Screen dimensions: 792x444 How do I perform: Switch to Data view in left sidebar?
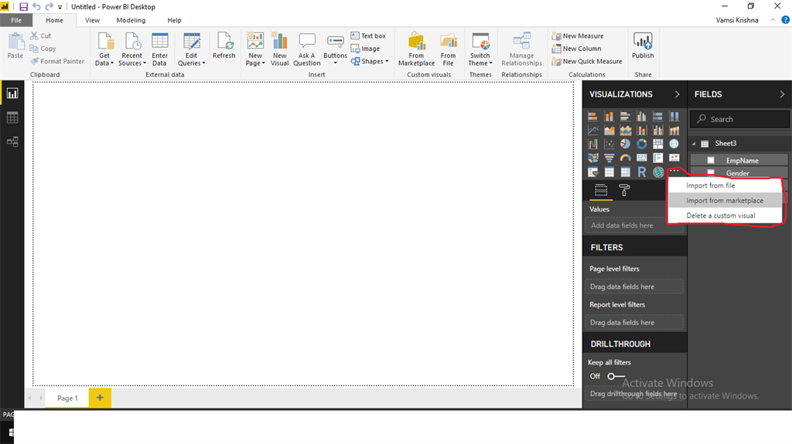[12, 117]
